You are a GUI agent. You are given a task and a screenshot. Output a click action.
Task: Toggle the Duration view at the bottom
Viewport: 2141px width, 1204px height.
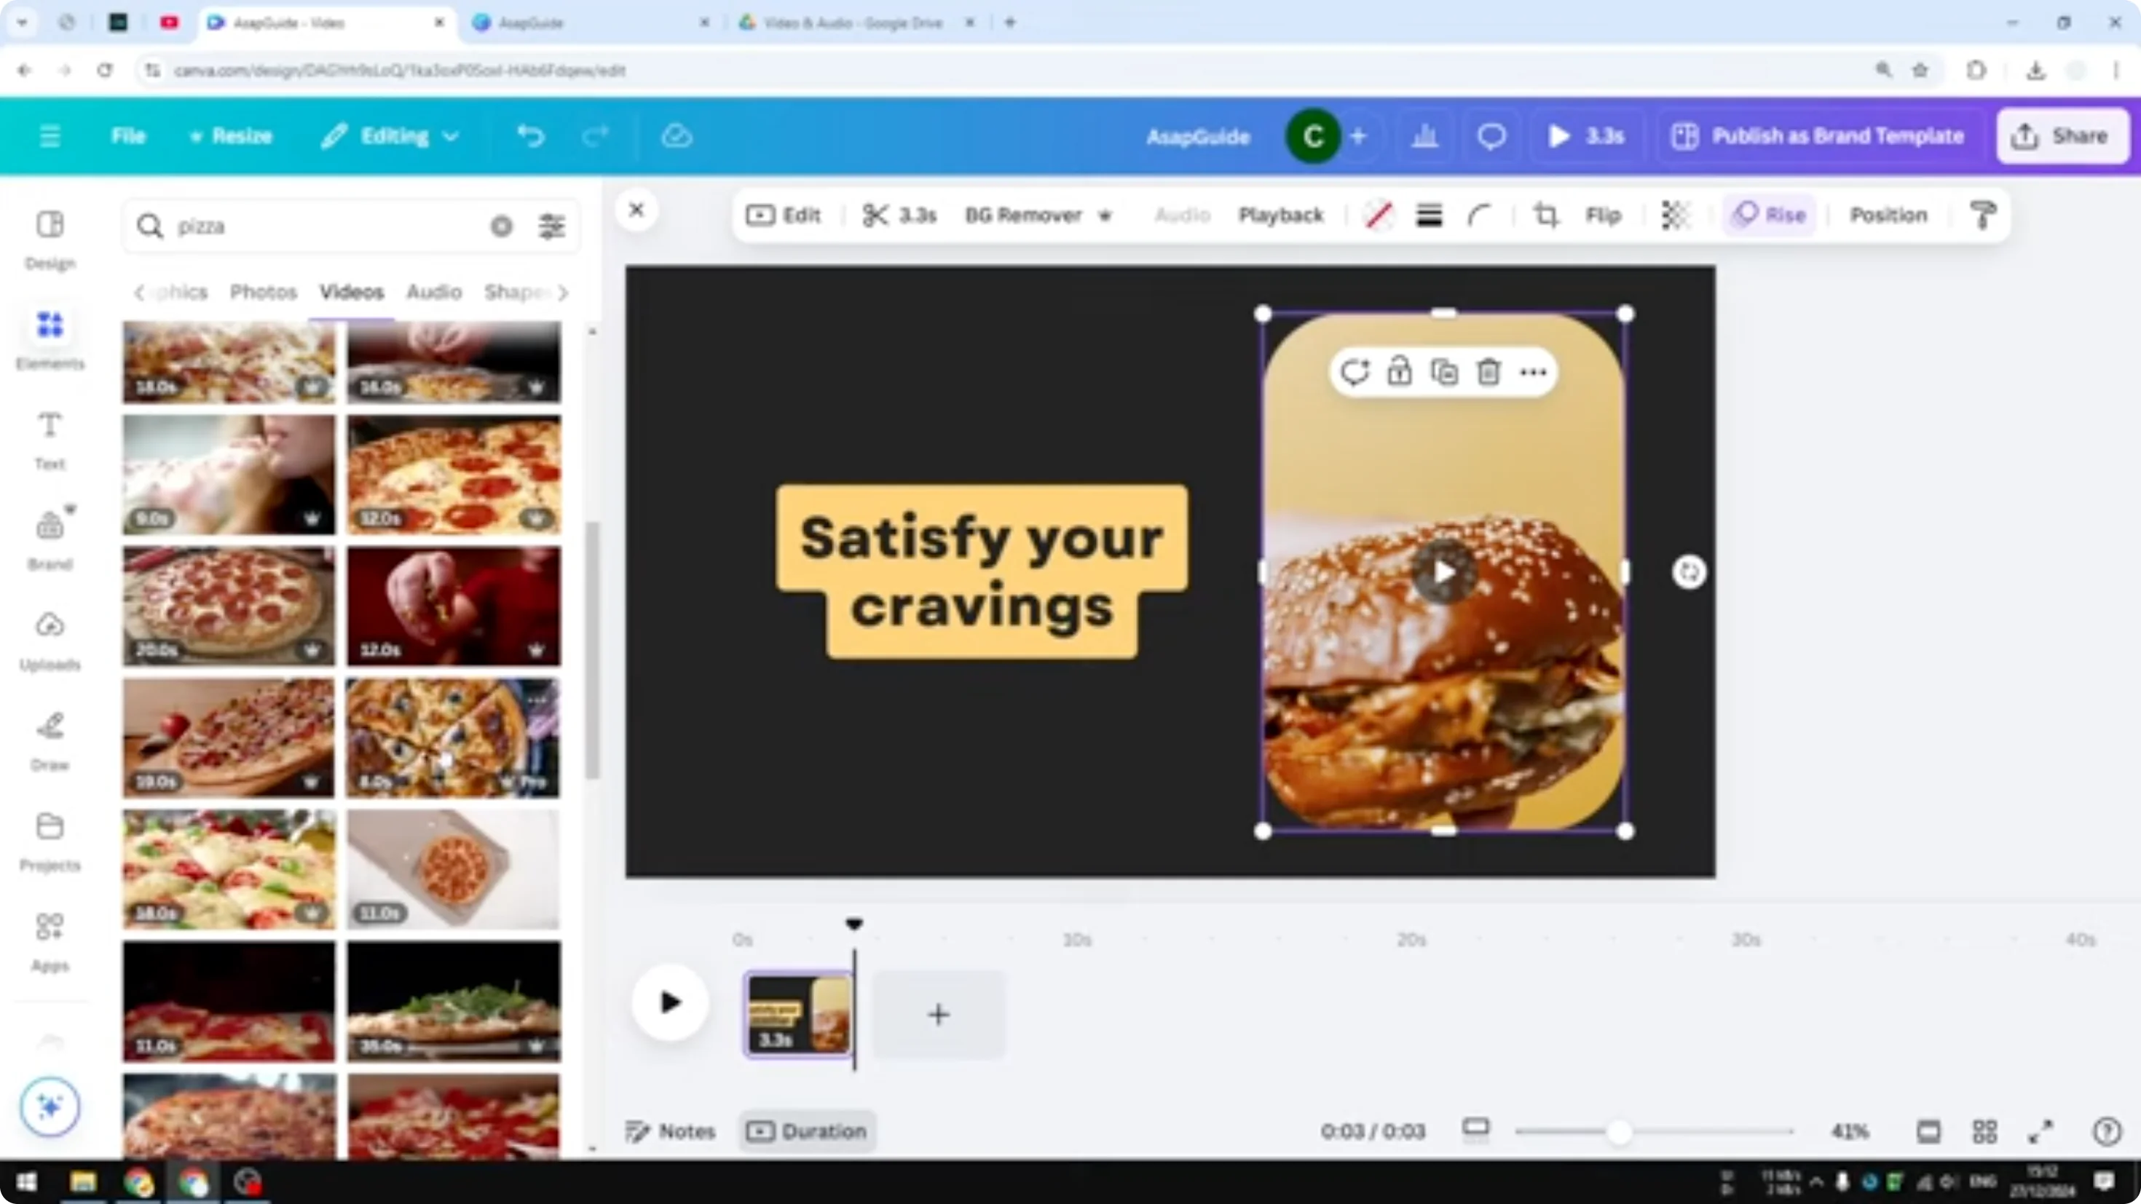pyautogui.click(x=806, y=1131)
